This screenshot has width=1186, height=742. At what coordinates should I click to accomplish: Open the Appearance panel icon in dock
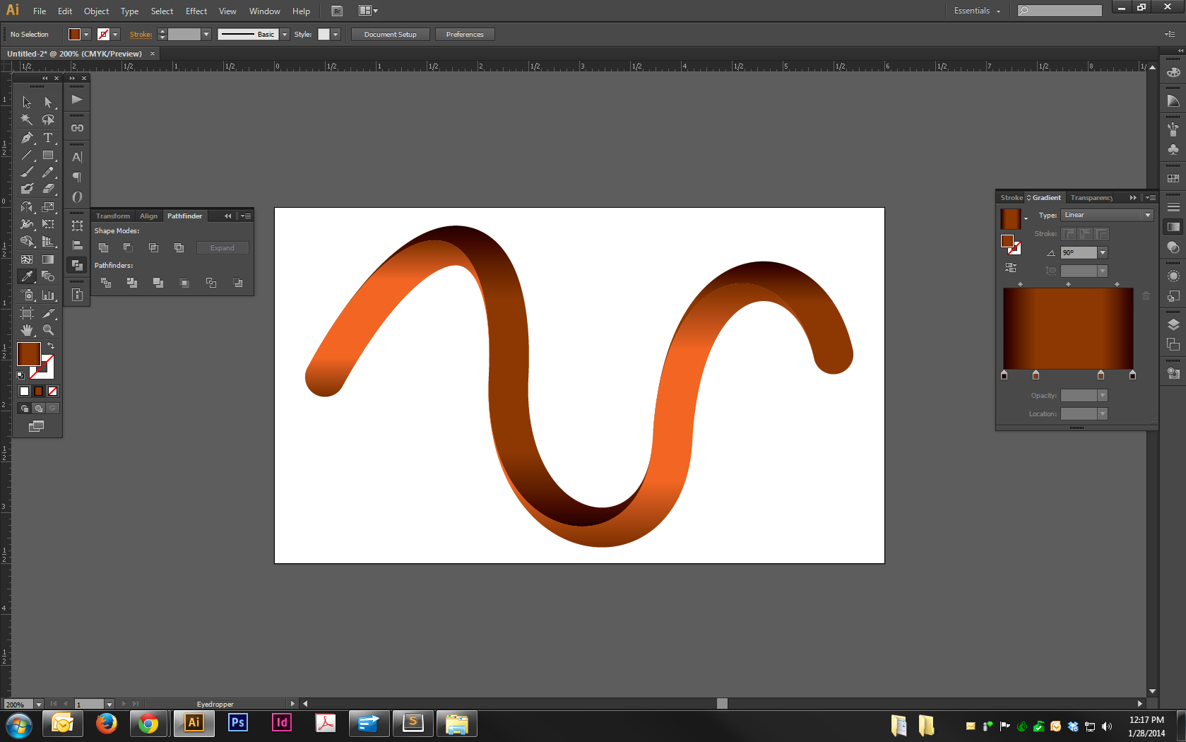1173,276
